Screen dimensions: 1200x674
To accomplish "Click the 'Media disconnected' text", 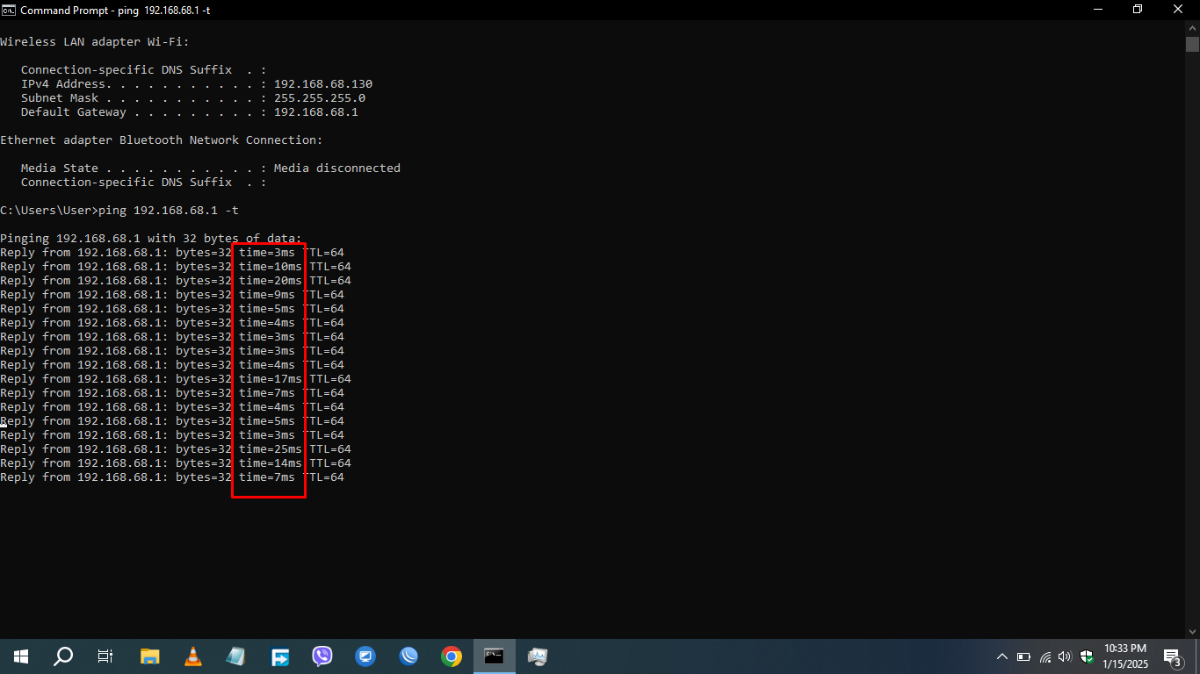I will pyautogui.click(x=337, y=168).
